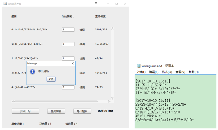Open the 帮助(H) menu in Notepad
Image resolution: width=218 pixels, height=130 pixels.
coord(194,72)
